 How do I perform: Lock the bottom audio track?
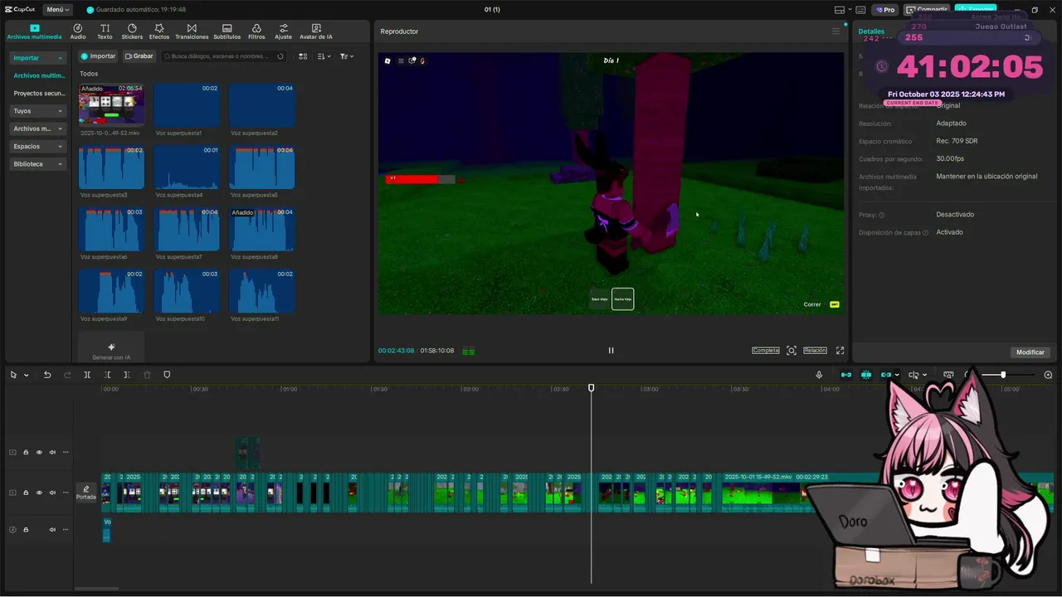click(x=26, y=530)
